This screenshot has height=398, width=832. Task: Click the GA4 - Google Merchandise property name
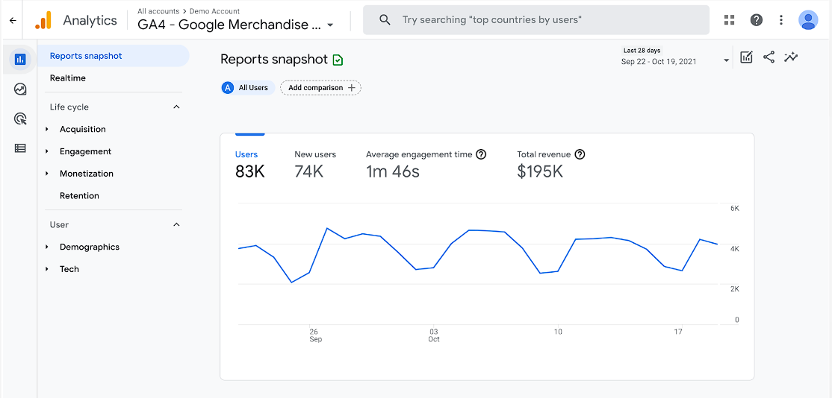pos(230,25)
